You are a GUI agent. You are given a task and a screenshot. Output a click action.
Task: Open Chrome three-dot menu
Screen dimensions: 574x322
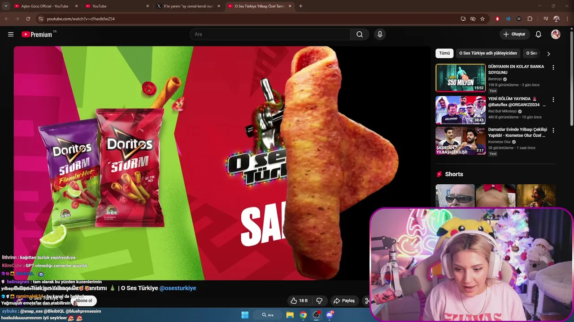pos(567,19)
